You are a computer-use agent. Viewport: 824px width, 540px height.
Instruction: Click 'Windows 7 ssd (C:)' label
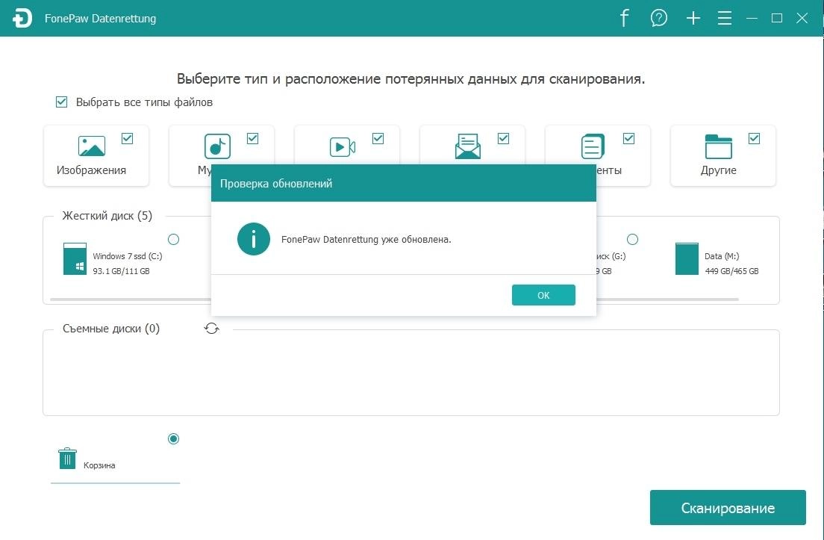128,256
